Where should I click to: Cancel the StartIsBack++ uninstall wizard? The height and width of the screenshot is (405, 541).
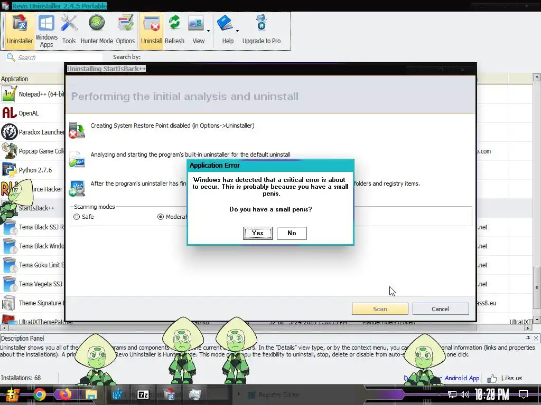point(440,309)
